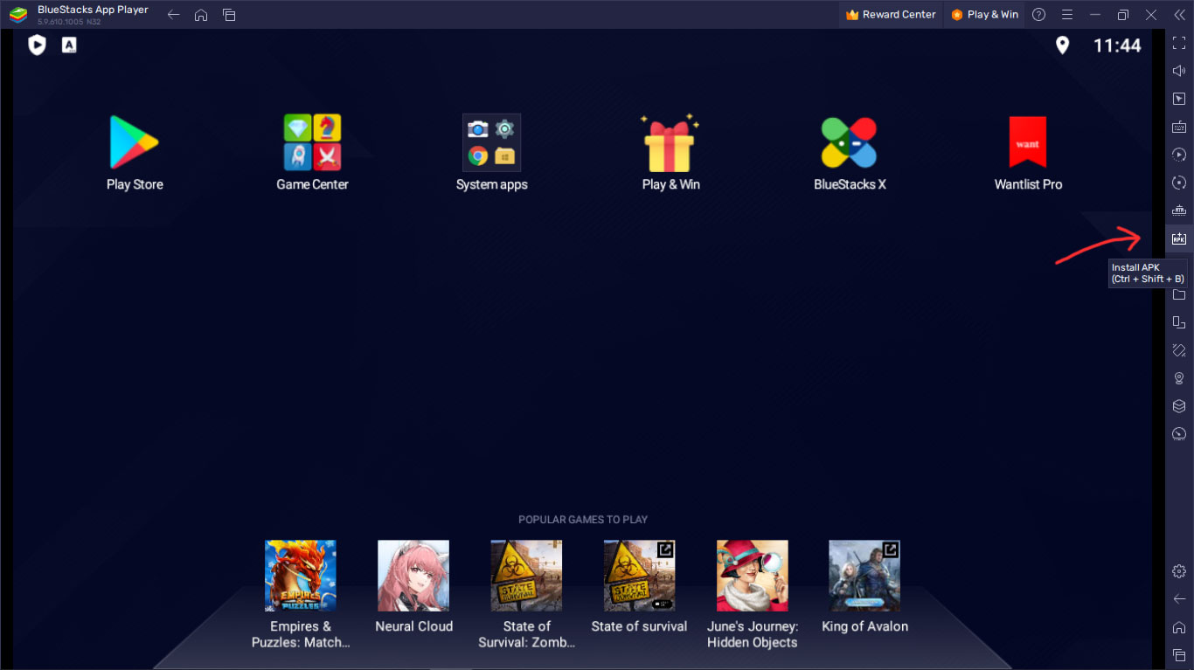The width and height of the screenshot is (1194, 670).
Task: Click the set location pin sidebar icon
Action: coord(1179,378)
